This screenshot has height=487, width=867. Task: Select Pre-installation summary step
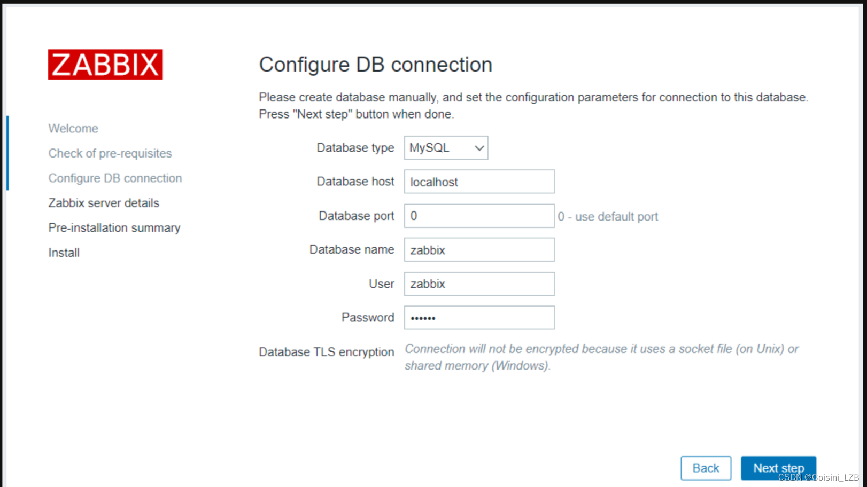tap(114, 228)
